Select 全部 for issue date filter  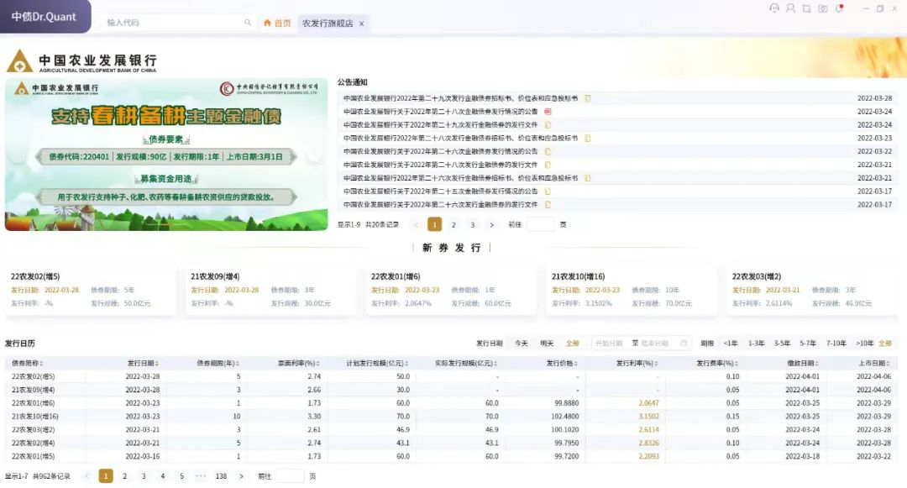[572, 344]
